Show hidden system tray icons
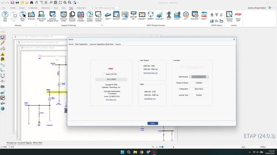277x155 pixels. click(249, 152)
